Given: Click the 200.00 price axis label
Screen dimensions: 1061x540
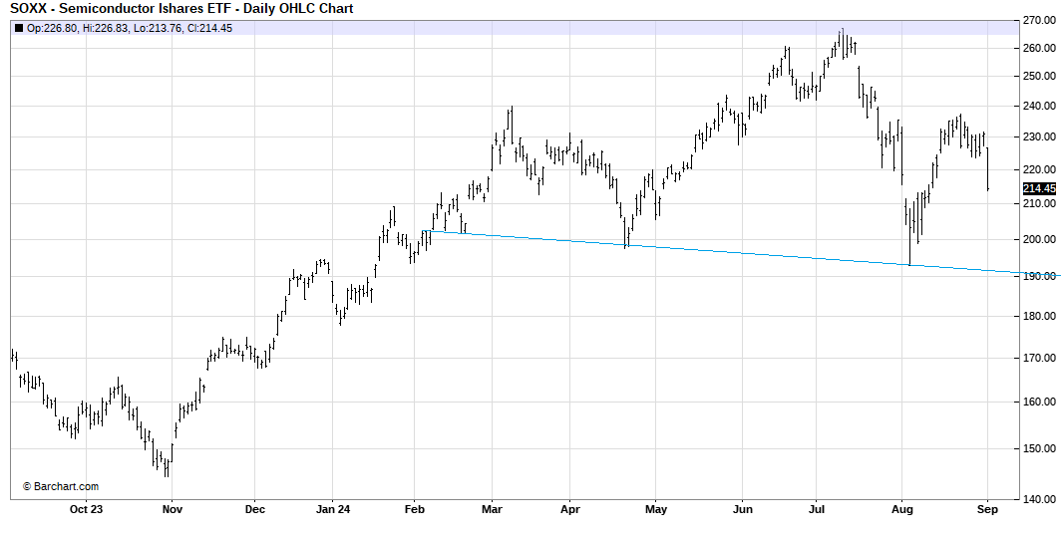Looking at the screenshot, I should pyautogui.click(x=1039, y=239).
